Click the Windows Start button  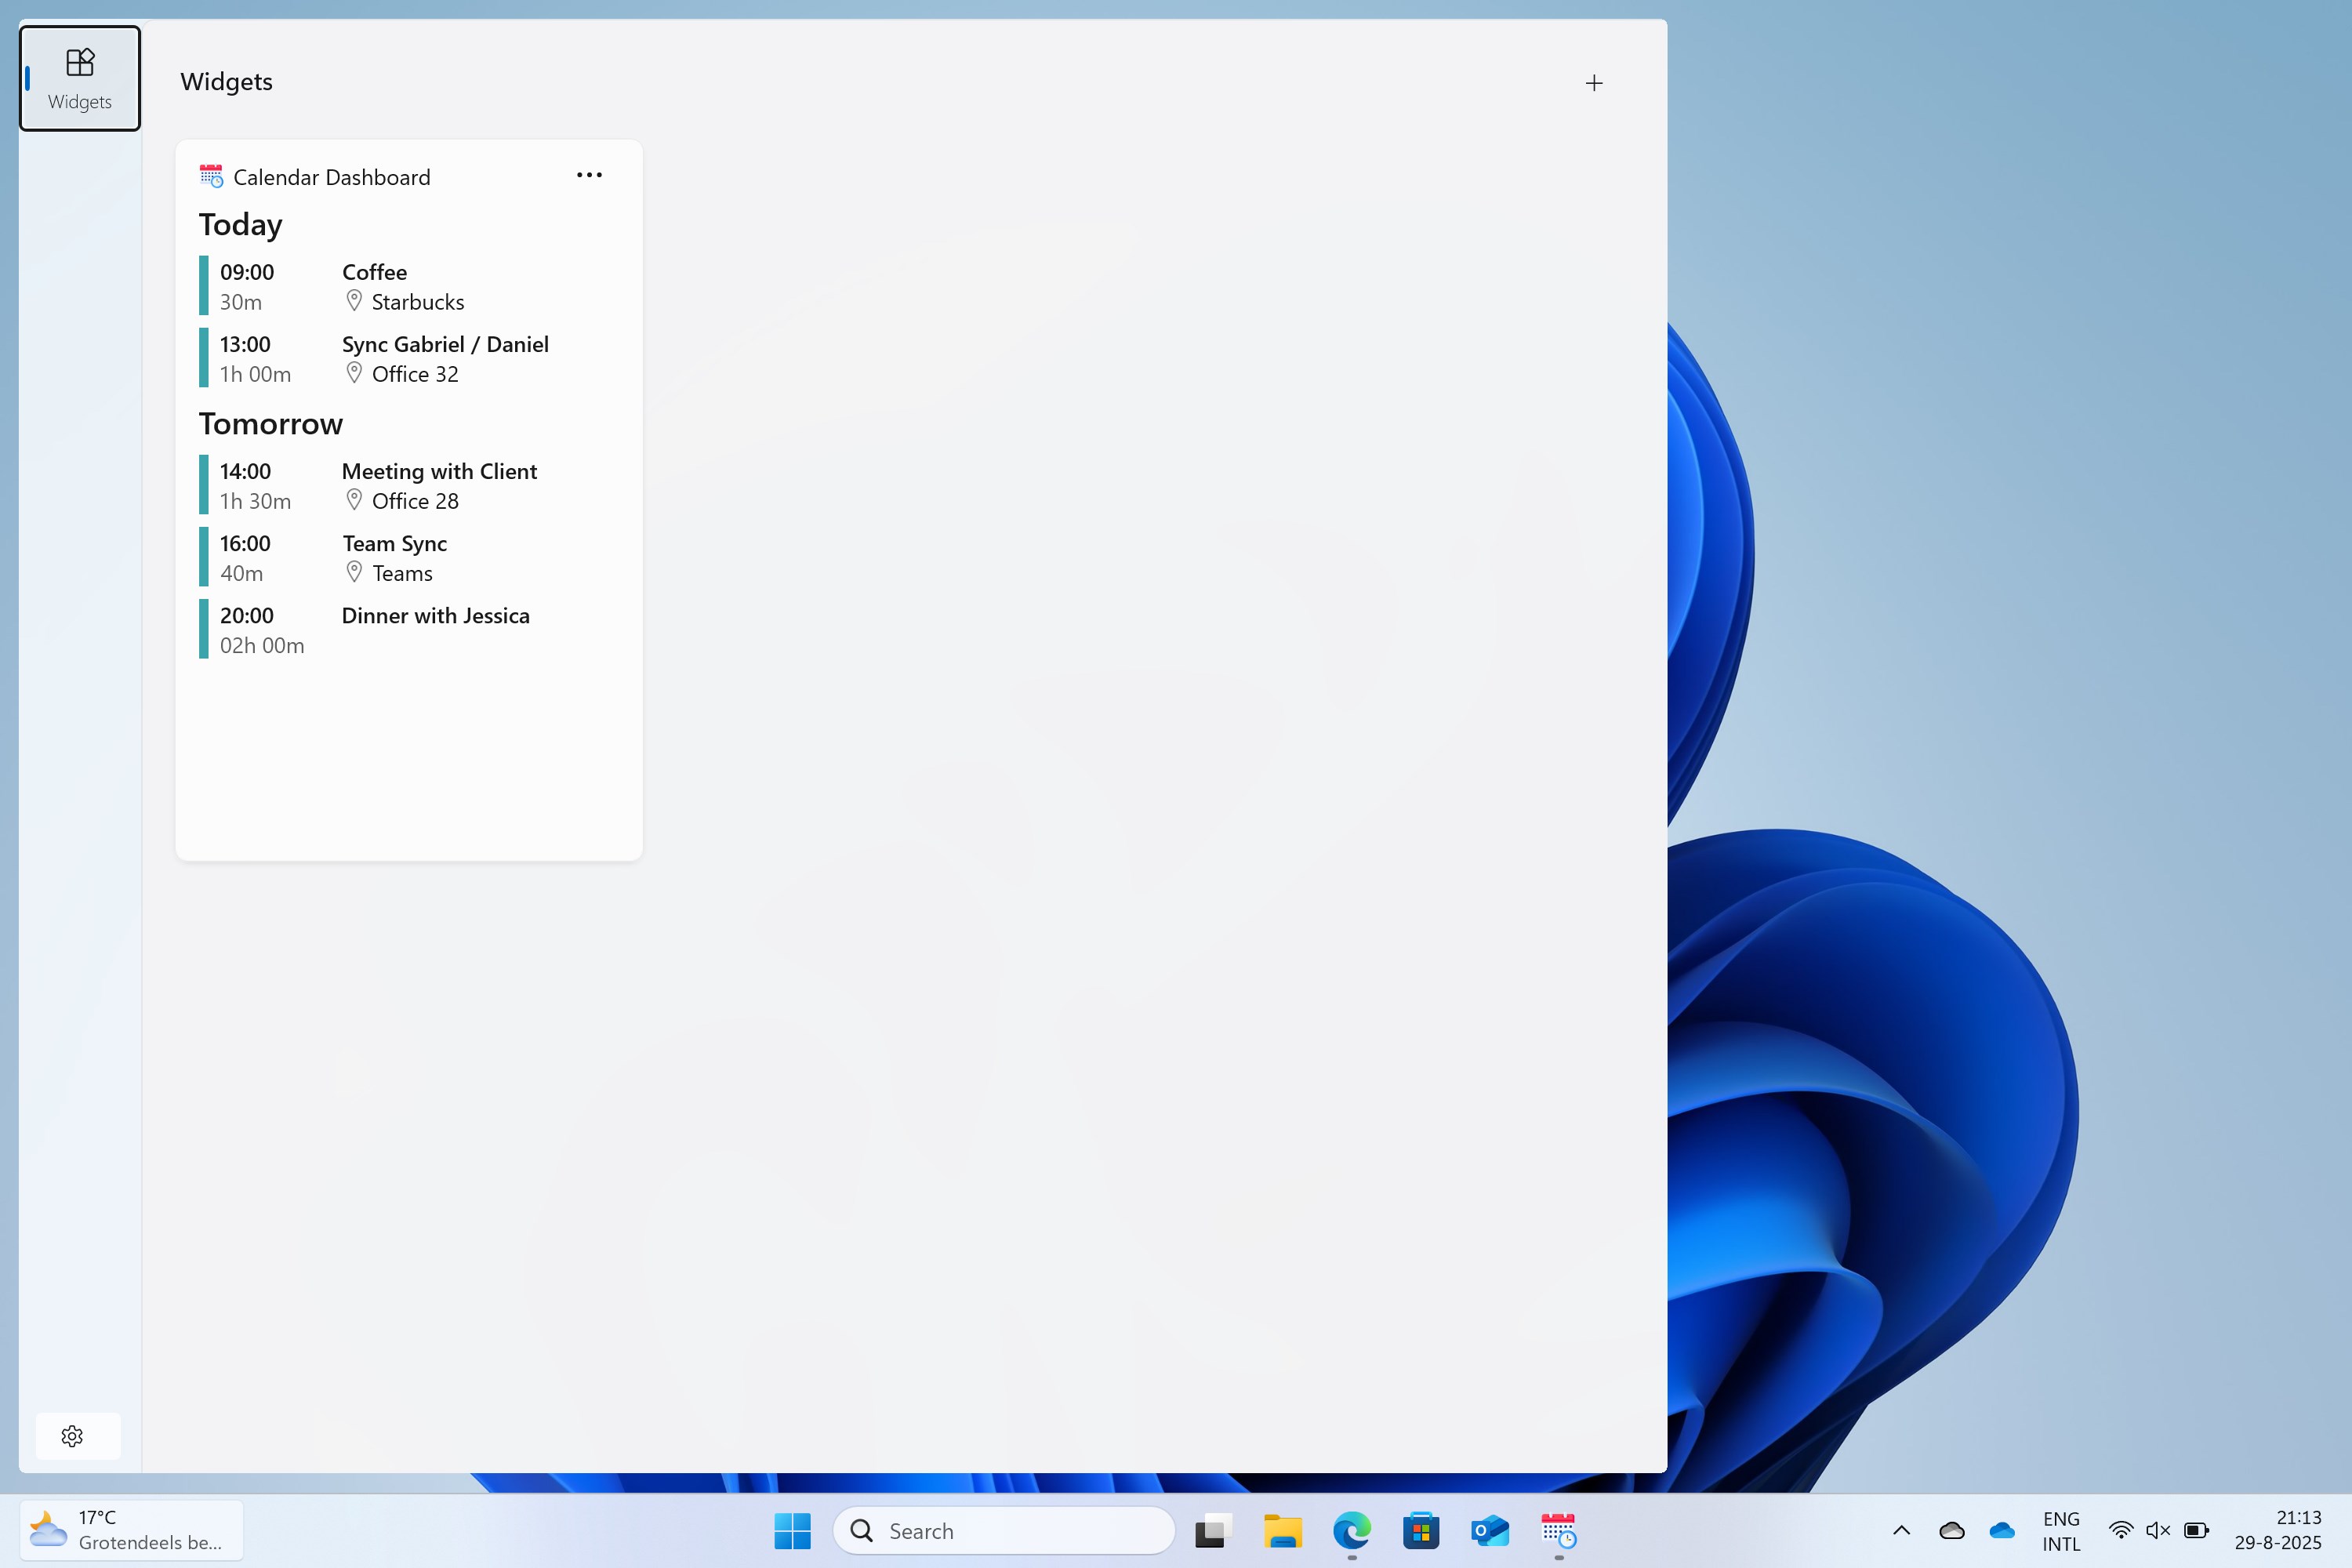[x=793, y=1530]
